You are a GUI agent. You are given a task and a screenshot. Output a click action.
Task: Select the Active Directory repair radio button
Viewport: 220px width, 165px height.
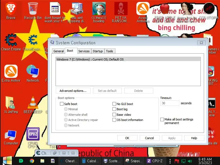tap(66, 120)
